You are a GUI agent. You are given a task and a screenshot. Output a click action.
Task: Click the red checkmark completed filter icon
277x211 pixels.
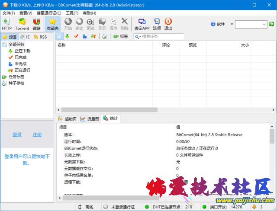(76, 36)
